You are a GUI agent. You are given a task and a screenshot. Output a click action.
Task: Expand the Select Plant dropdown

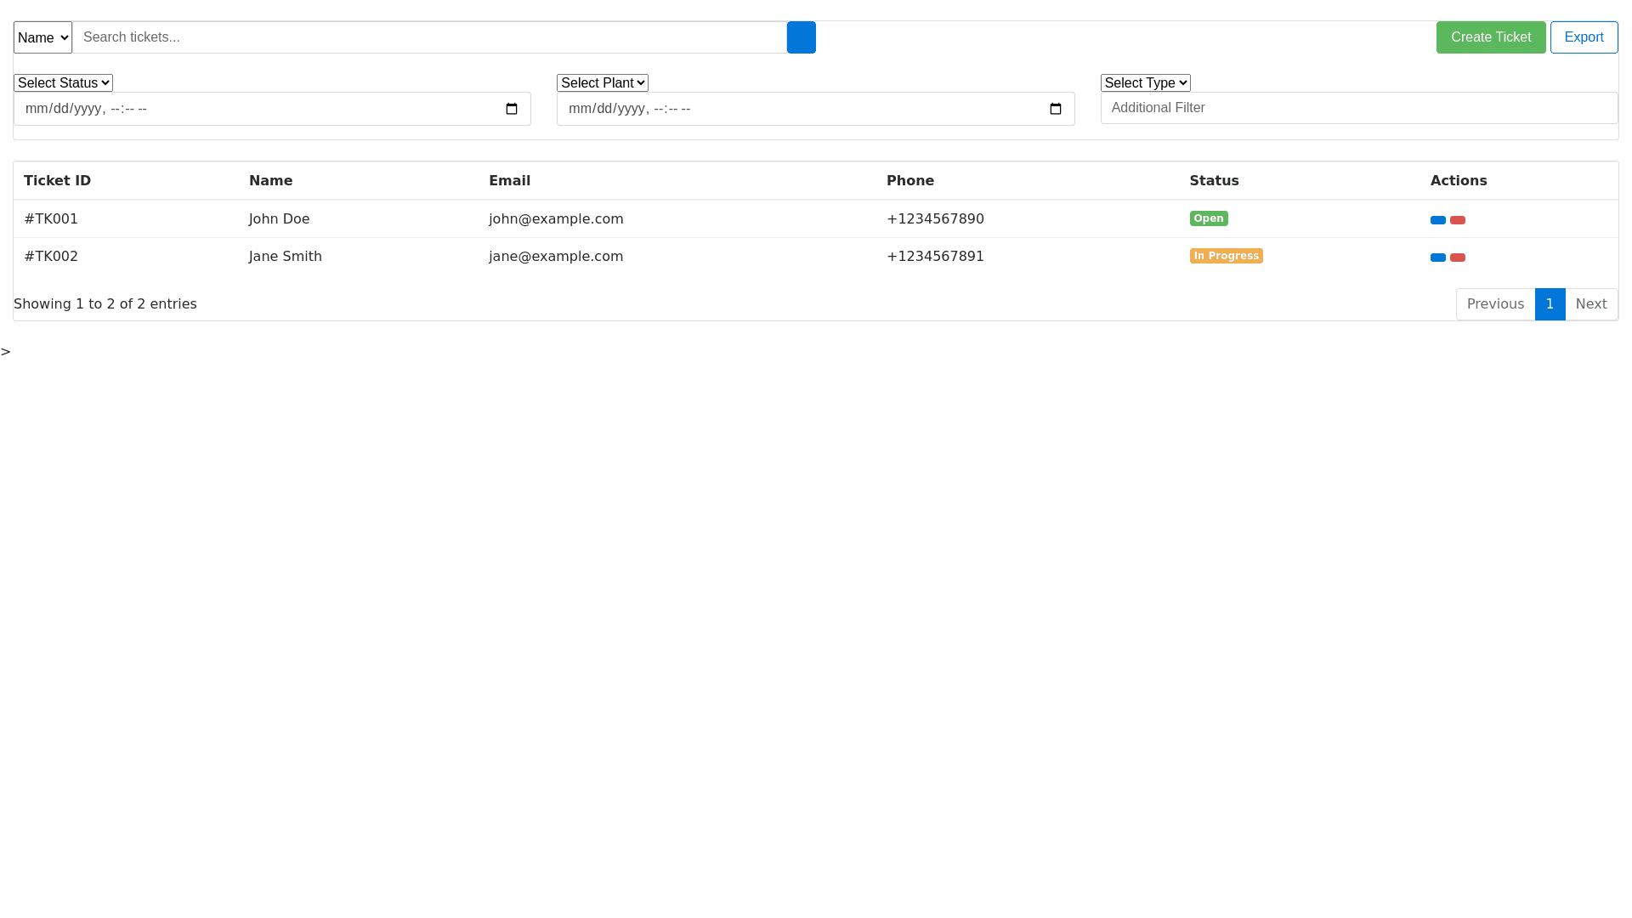point(602,82)
